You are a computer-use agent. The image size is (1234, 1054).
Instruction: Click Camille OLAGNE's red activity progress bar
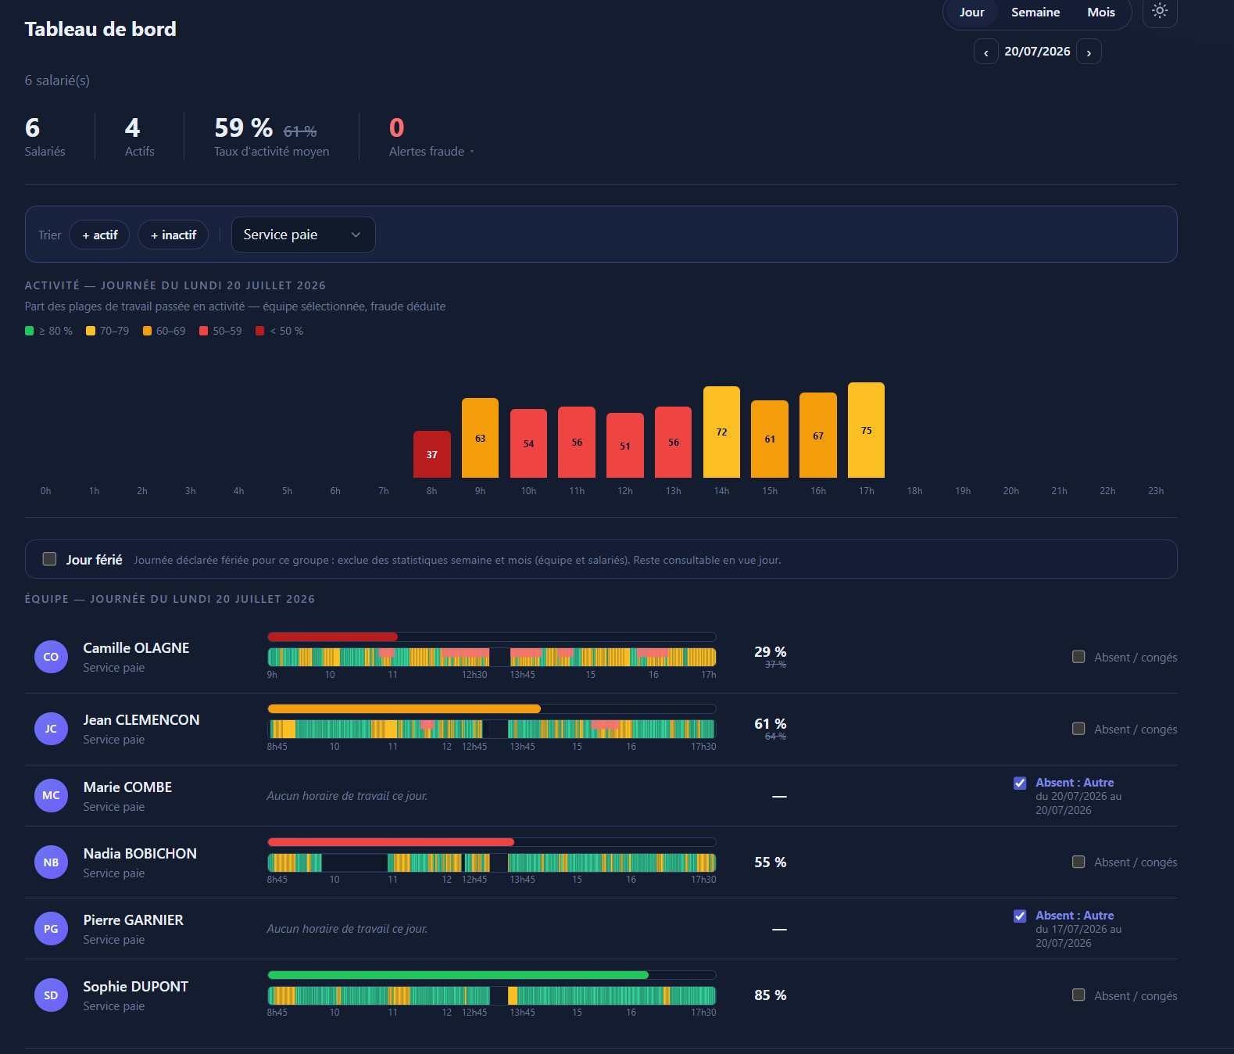(333, 636)
